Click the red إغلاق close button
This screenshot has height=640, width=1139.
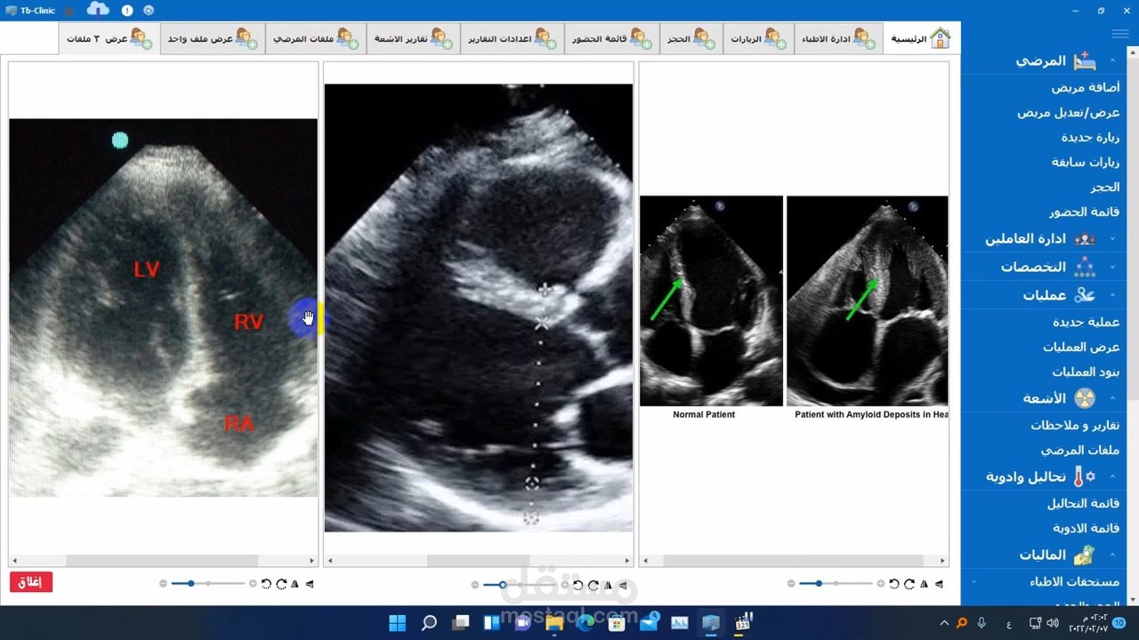[31, 582]
